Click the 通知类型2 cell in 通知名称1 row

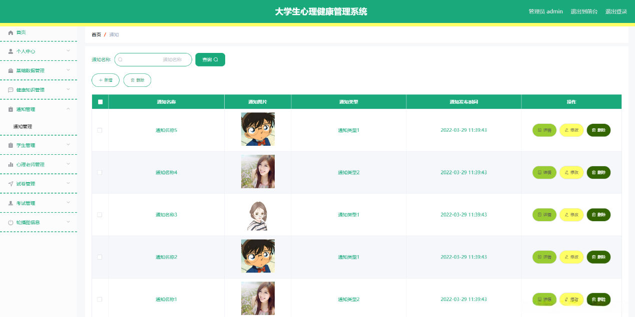pos(349,300)
